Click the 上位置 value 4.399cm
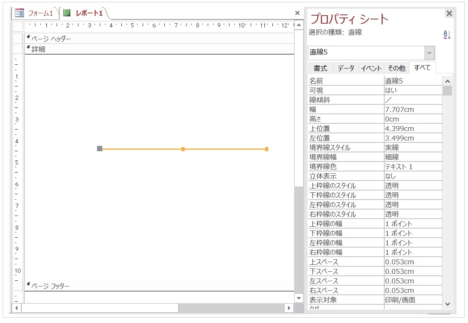Viewport: 468px width, 323px height. pyautogui.click(x=413, y=128)
